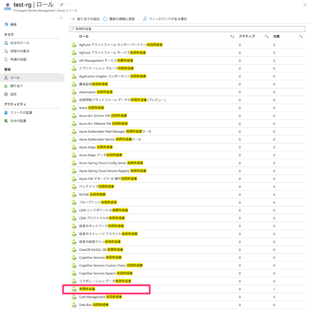Open Azure Spring Cloud Service Registry role
This screenshot has height=310, width=310.
click(113, 171)
